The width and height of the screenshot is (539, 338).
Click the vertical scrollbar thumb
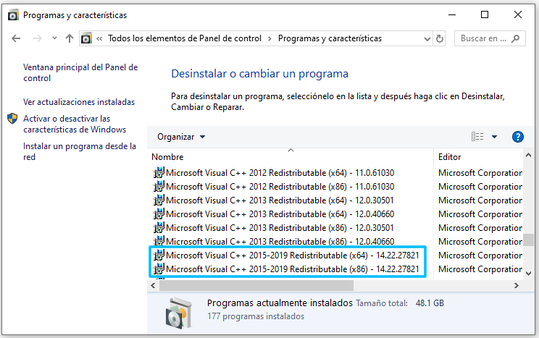pos(528,240)
